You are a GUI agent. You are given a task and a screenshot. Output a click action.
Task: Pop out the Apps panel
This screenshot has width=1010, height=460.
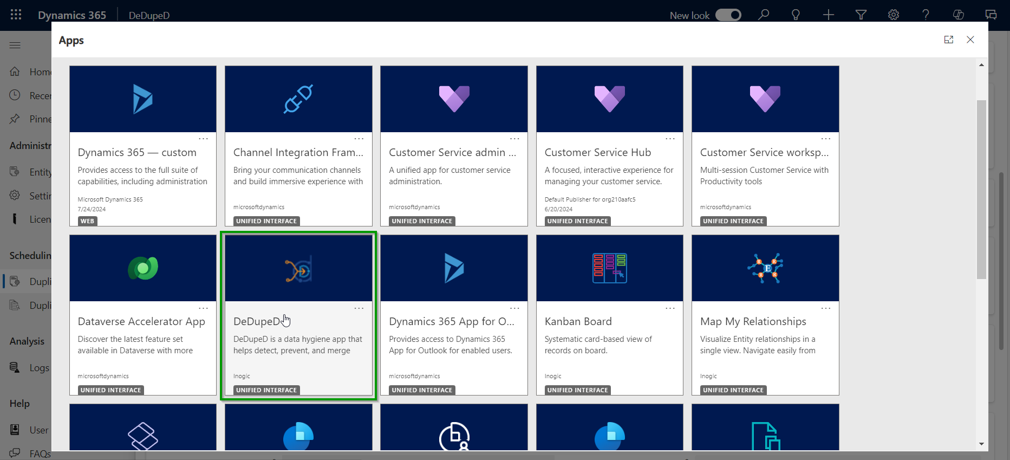tap(948, 40)
